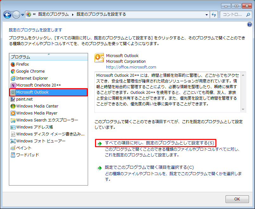Click the Windows Search エクスプローラー icon
Screen dimensions: 255x209
[13, 120]
